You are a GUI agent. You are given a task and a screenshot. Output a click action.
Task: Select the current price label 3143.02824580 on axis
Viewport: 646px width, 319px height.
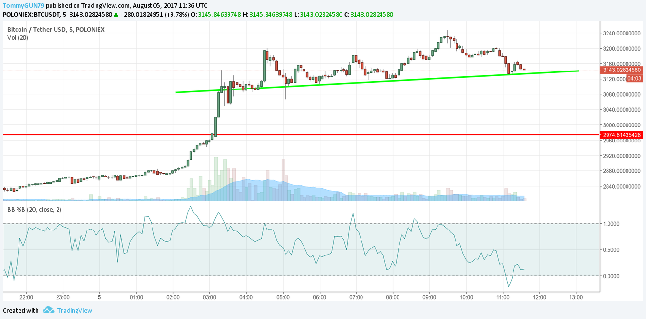click(622, 70)
